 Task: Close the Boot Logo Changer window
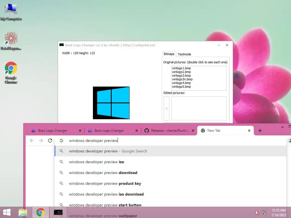(227, 45)
